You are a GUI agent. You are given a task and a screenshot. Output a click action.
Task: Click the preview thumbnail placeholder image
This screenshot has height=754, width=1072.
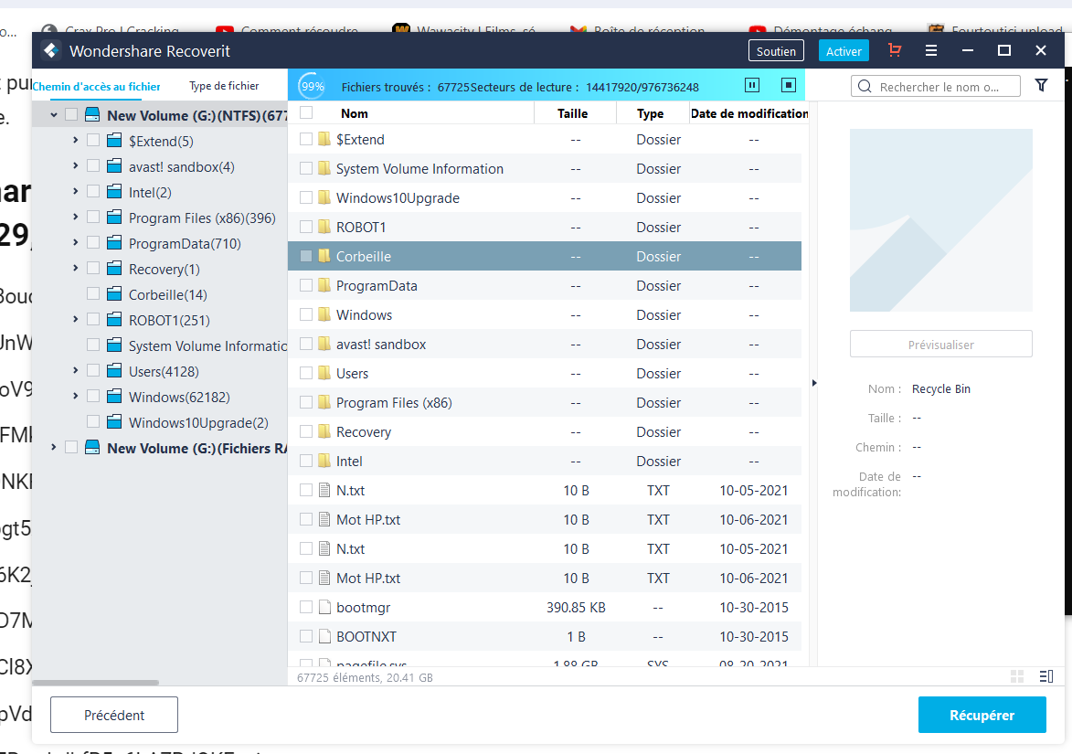[x=940, y=220]
